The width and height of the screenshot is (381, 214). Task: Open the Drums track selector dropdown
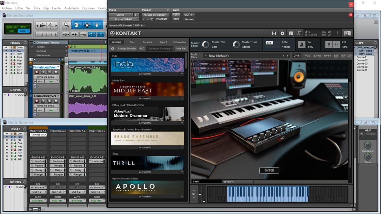click(x=121, y=15)
